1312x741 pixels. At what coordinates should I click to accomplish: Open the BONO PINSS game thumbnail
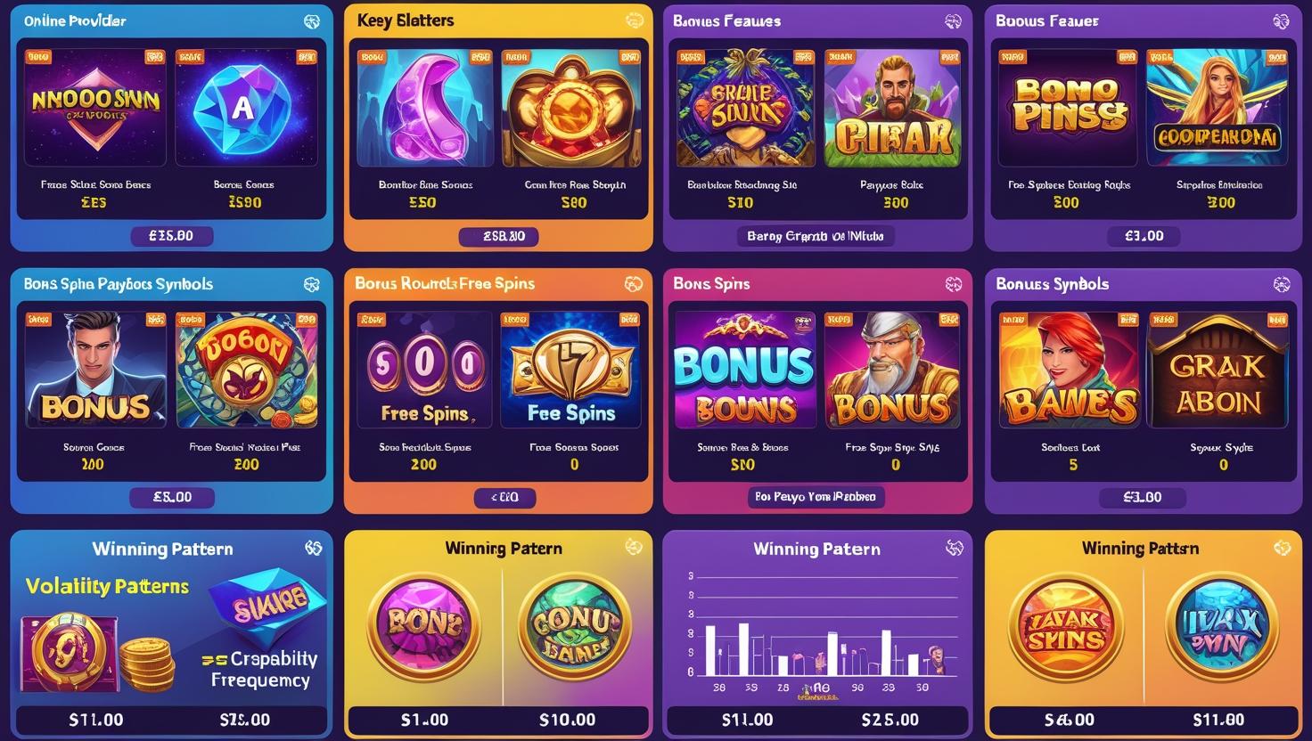(x=1067, y=109)
